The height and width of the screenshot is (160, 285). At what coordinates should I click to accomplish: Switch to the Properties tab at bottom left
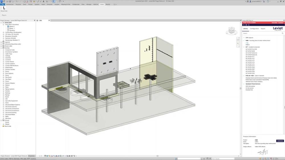[31, 156]
